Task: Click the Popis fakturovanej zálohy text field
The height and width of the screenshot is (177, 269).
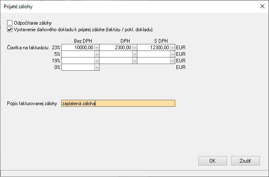Action: [118, 103]
